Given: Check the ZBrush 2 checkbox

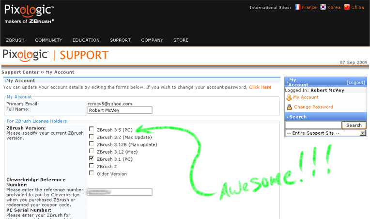Looking at the screenshot, I should [x=92, y=166].
